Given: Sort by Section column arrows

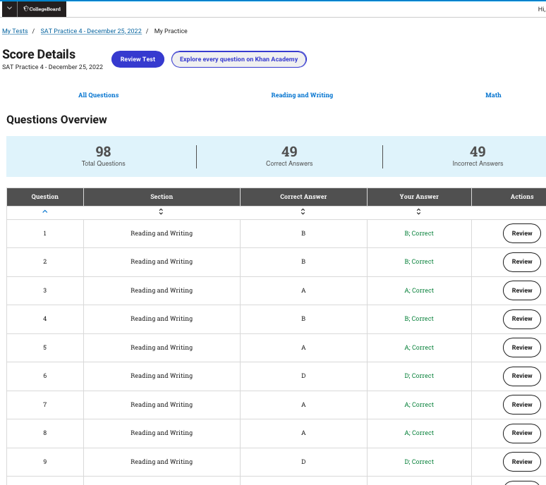Looking at the screenshot, I should coord(161,211).
